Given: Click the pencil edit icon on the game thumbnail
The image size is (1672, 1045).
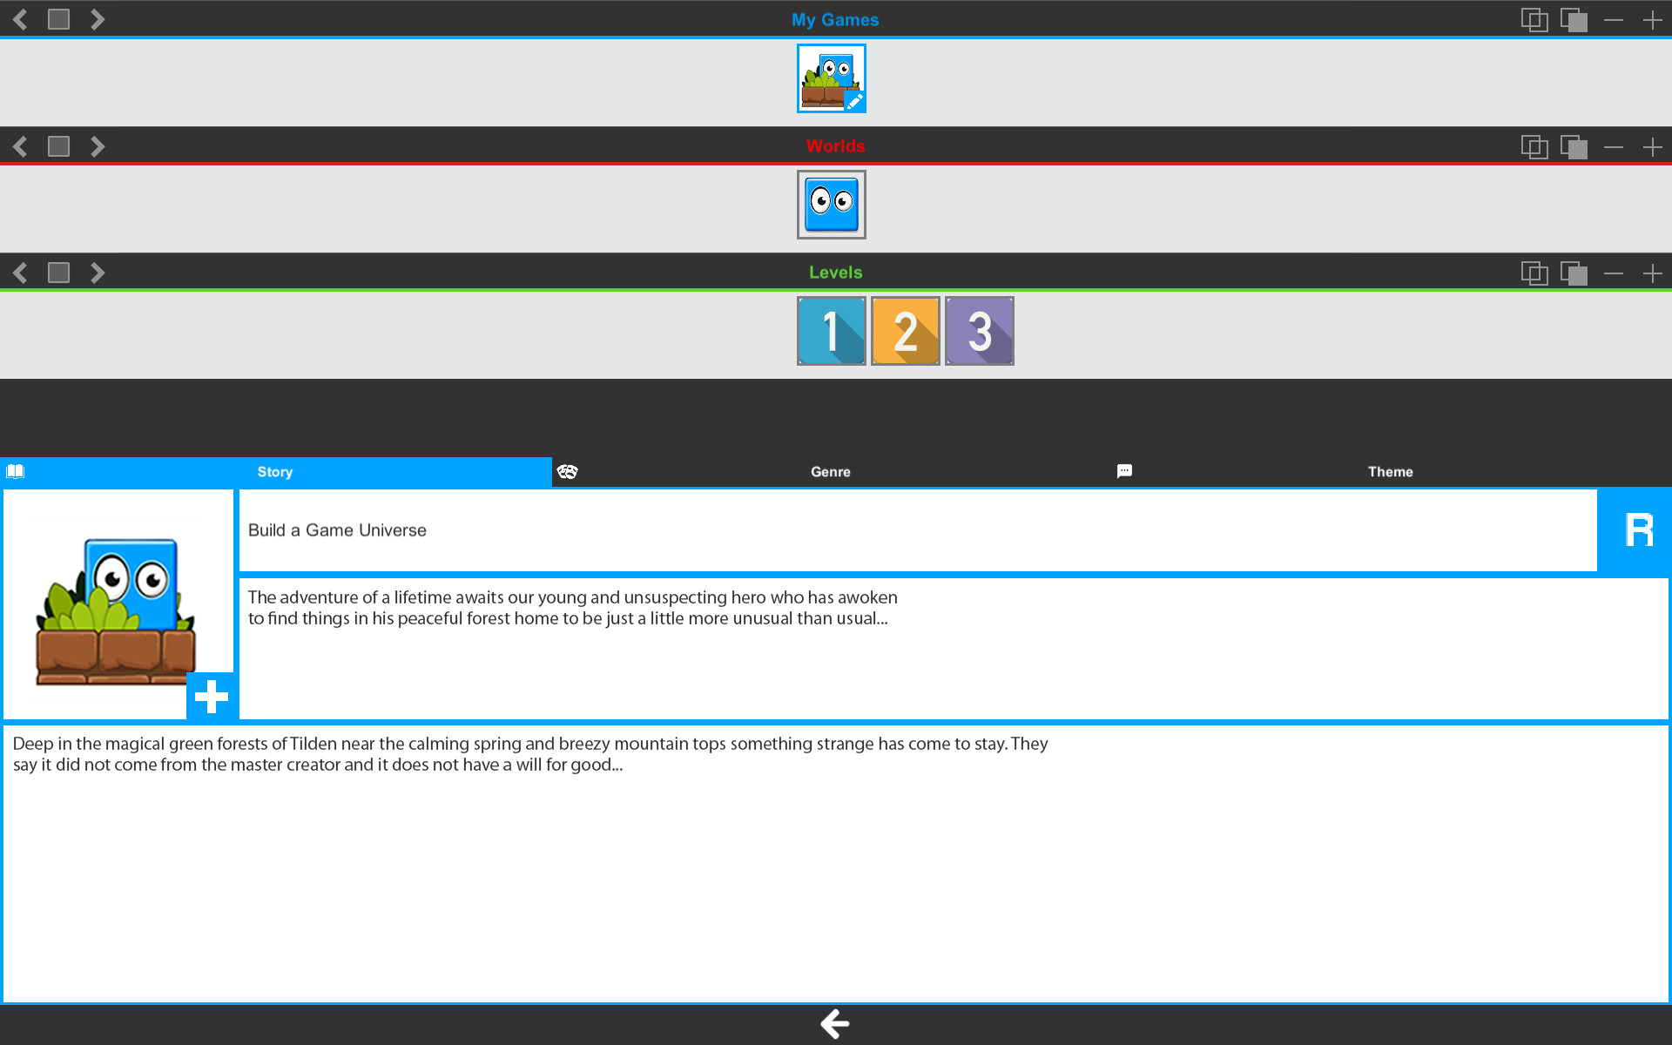Looking at the screenshot, I should [x=856, y=101].
